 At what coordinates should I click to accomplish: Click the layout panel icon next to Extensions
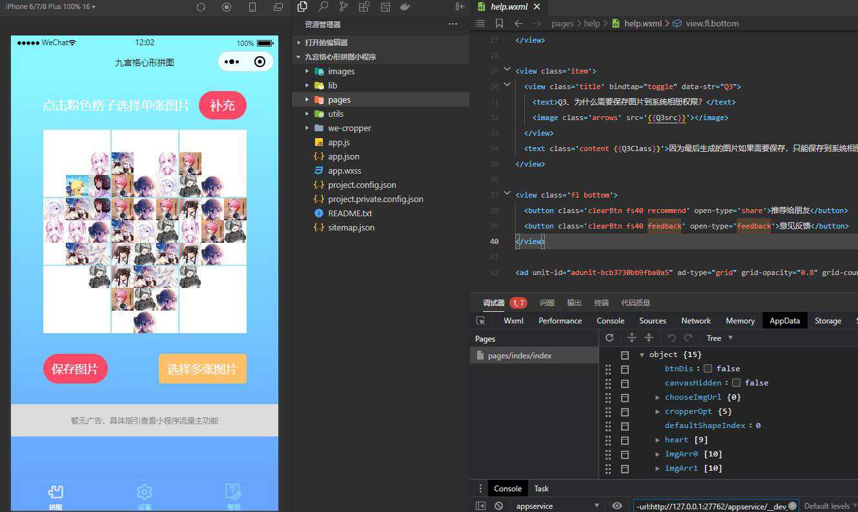pyautogui.click(x=385, y=7)
